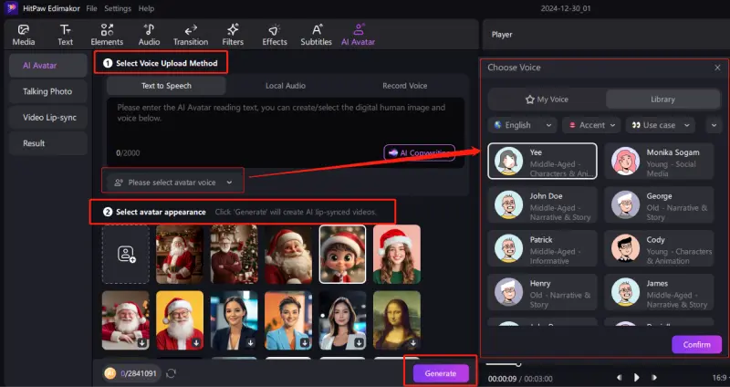Click the purple Generate button
Screen dimensions: 730x387
(441, 373)
